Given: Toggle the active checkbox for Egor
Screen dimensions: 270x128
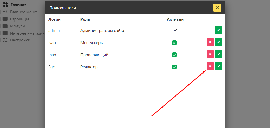Looking at the screenshot, I should coord(174,67).
